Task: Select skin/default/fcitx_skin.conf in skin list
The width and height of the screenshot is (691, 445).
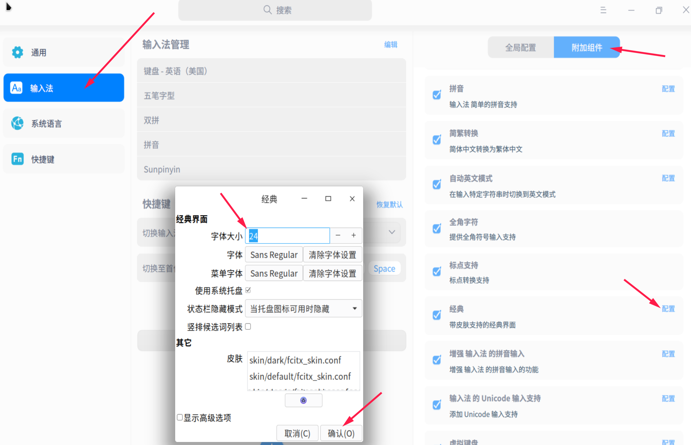Action: pos(300,376)
